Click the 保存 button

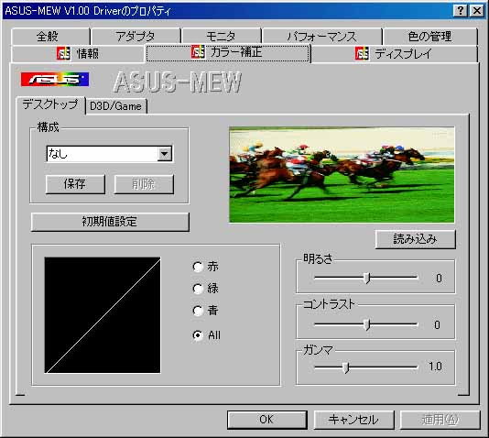(75, 184)
